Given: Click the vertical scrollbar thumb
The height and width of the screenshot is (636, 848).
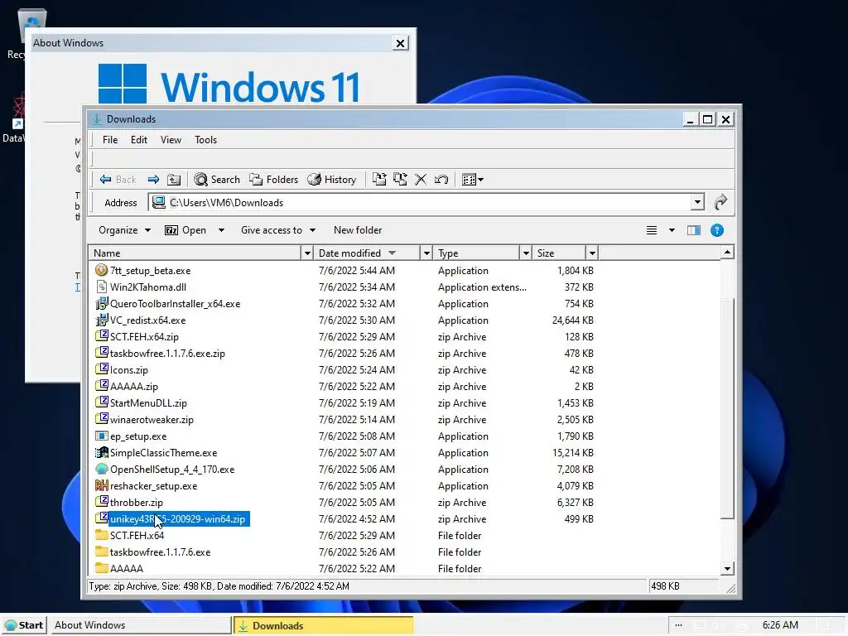Looking at the screenshot, I should point(727,408).
